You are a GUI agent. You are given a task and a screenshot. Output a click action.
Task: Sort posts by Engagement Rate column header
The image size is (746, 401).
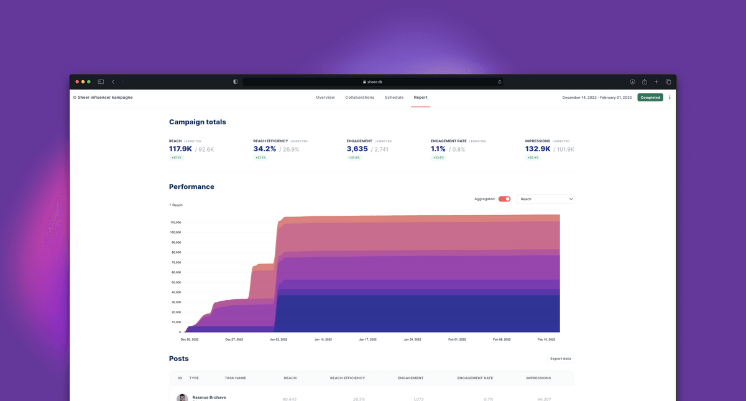point(475,378)
